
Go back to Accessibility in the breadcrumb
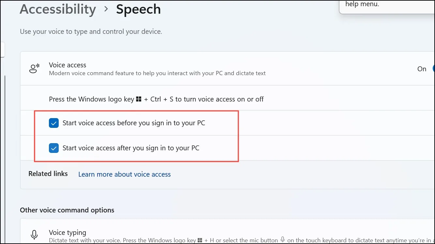point(58,9)
